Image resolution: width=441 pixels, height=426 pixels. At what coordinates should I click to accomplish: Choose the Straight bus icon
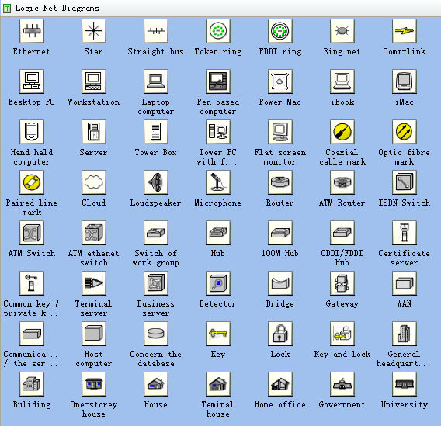pyautogui.click(x=156, y=31)
